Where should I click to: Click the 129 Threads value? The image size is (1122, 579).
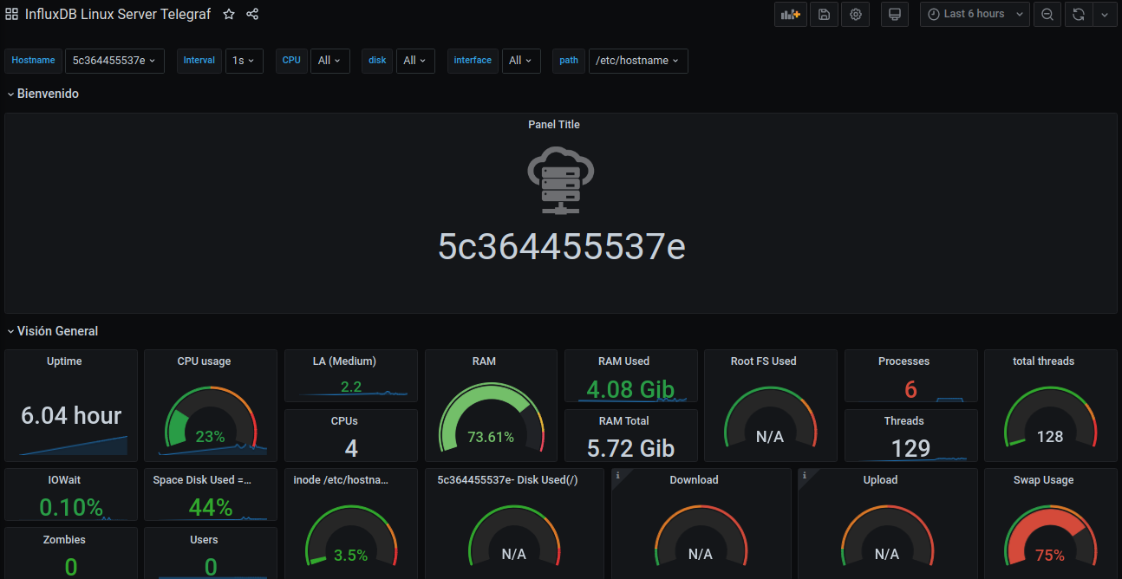(910, 448)
